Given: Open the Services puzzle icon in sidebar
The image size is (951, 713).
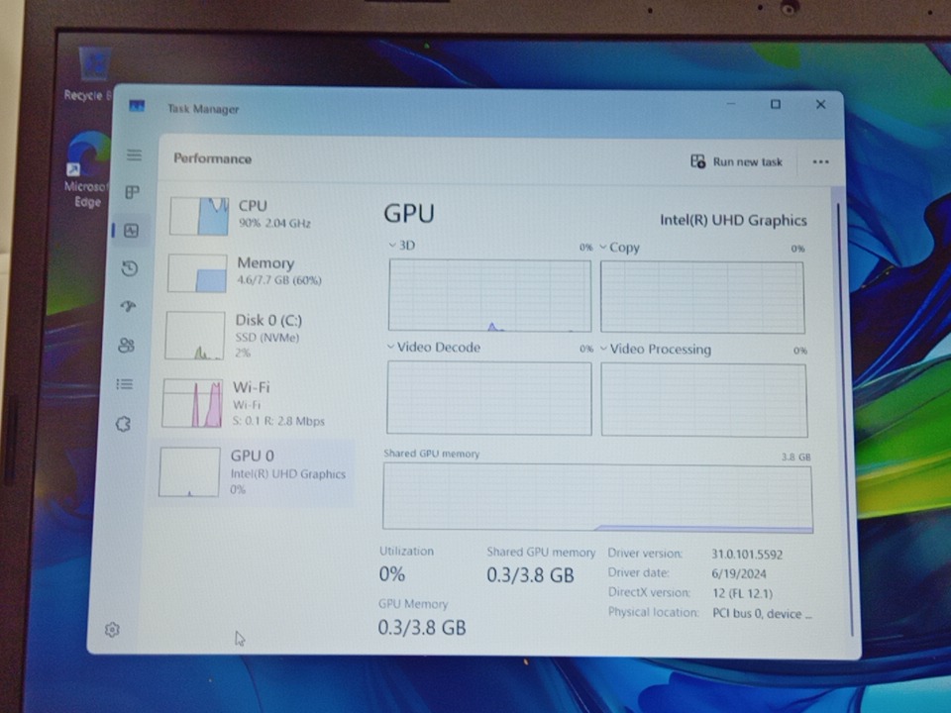Looking at the screenshot, I should point(123,424).
